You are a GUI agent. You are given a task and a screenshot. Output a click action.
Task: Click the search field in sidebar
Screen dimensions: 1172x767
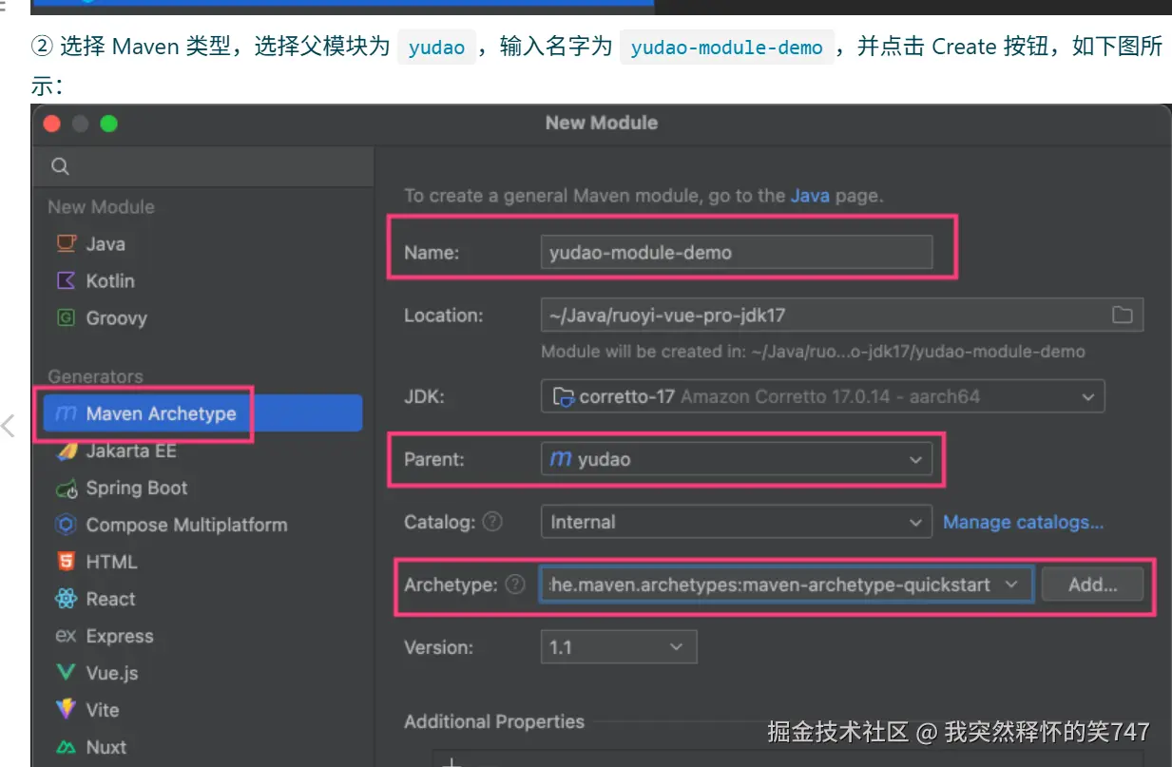click(203, 166)
